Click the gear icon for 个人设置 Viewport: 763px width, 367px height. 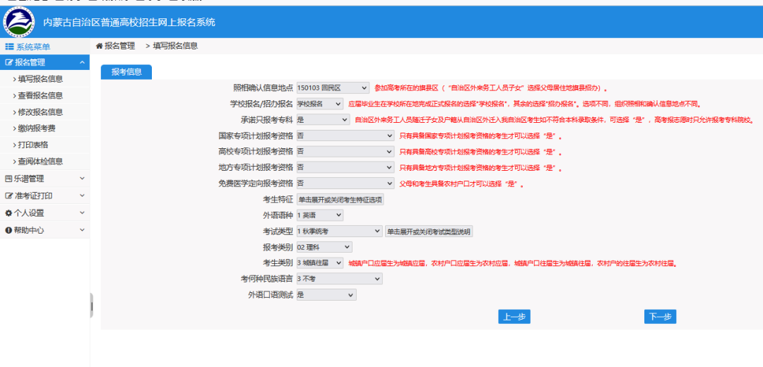pyautogui.click(x=8, y=212)
